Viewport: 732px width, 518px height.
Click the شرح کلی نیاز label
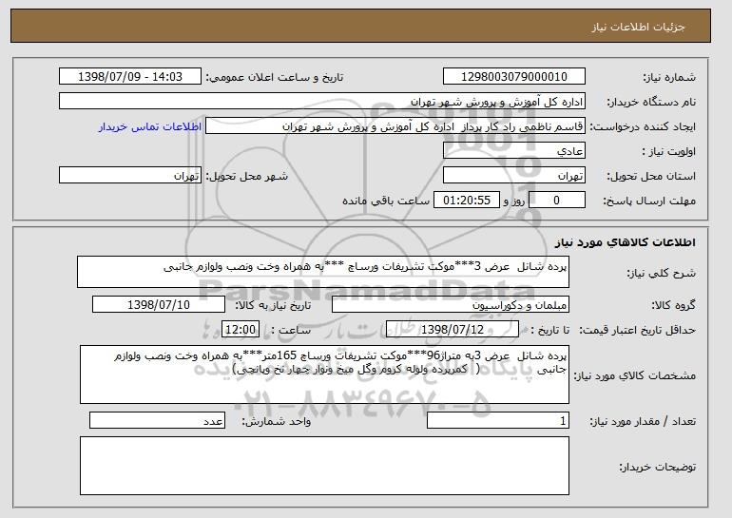click(661, 274)
